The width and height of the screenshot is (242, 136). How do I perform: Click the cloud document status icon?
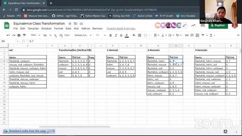point(81,24)
